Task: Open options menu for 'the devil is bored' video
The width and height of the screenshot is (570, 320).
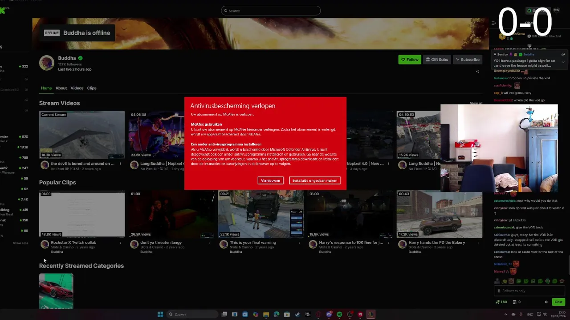Action: tap(120, 164)
